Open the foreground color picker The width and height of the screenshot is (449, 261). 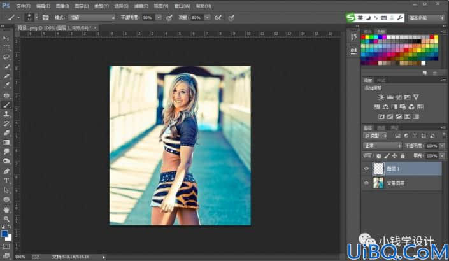pyautogui.click(x=4, y=234)
